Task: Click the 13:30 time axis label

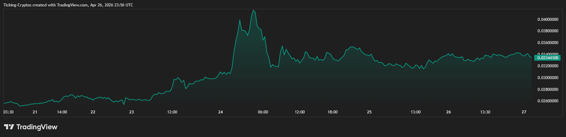Action: pyautogui.click(x=485, y=112)
